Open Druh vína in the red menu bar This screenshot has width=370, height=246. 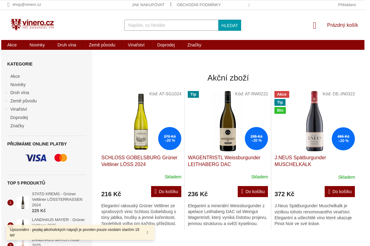click(x=67, y=45)
